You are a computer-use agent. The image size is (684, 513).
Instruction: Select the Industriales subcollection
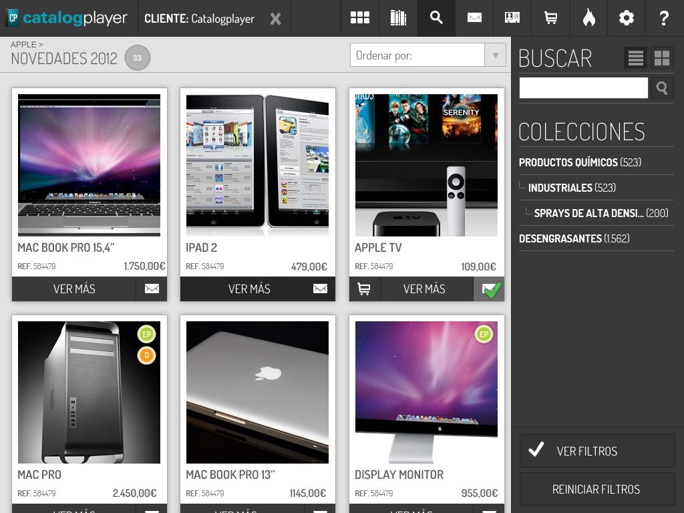click(572, 188)
